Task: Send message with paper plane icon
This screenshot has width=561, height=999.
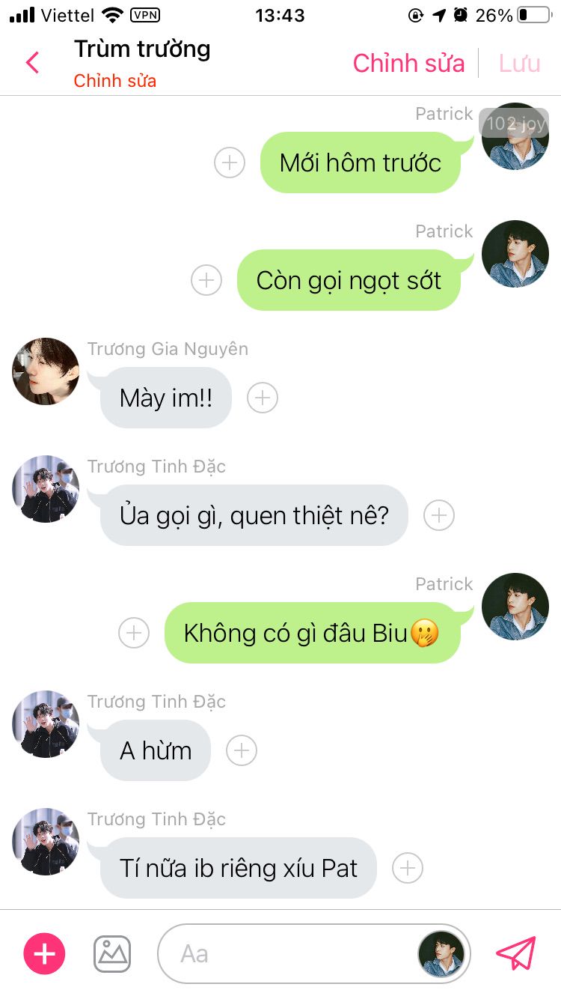Action: point(516,953)
